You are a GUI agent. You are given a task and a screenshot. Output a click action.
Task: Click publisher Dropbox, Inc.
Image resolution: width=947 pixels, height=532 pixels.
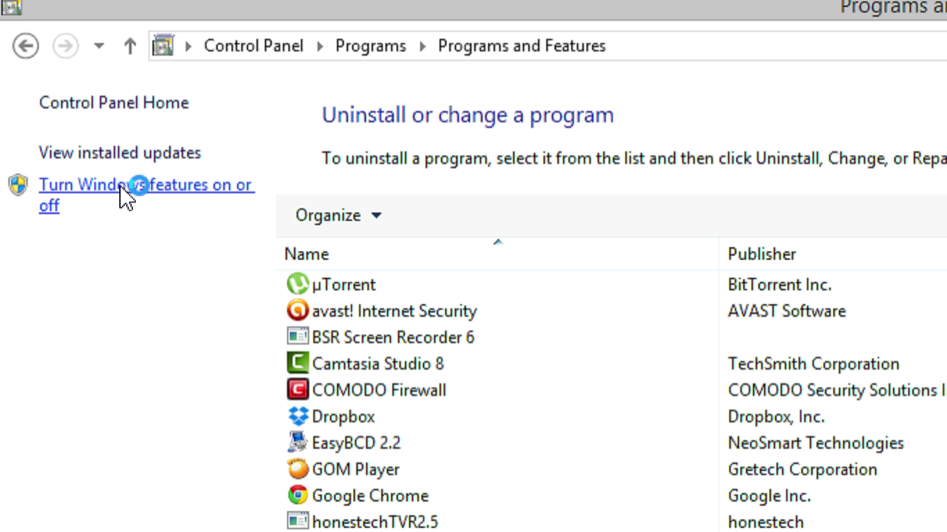pyautogui.click(x=776, y=416)
